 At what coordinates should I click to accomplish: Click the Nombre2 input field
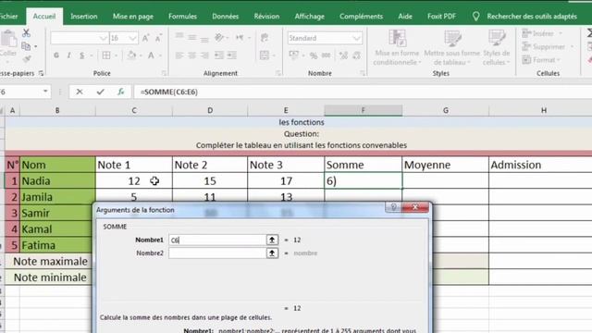point(217,253)
